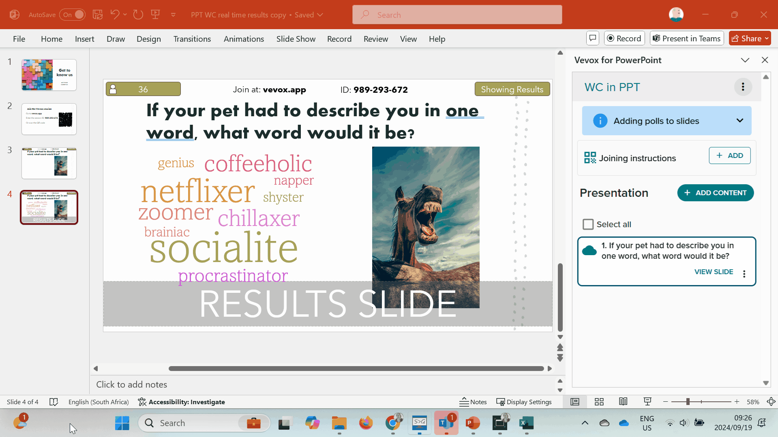This screenshot has height=437, width=778.
Task: Collapse the Vevox task pane options chevron
Action: click(745, 60)
